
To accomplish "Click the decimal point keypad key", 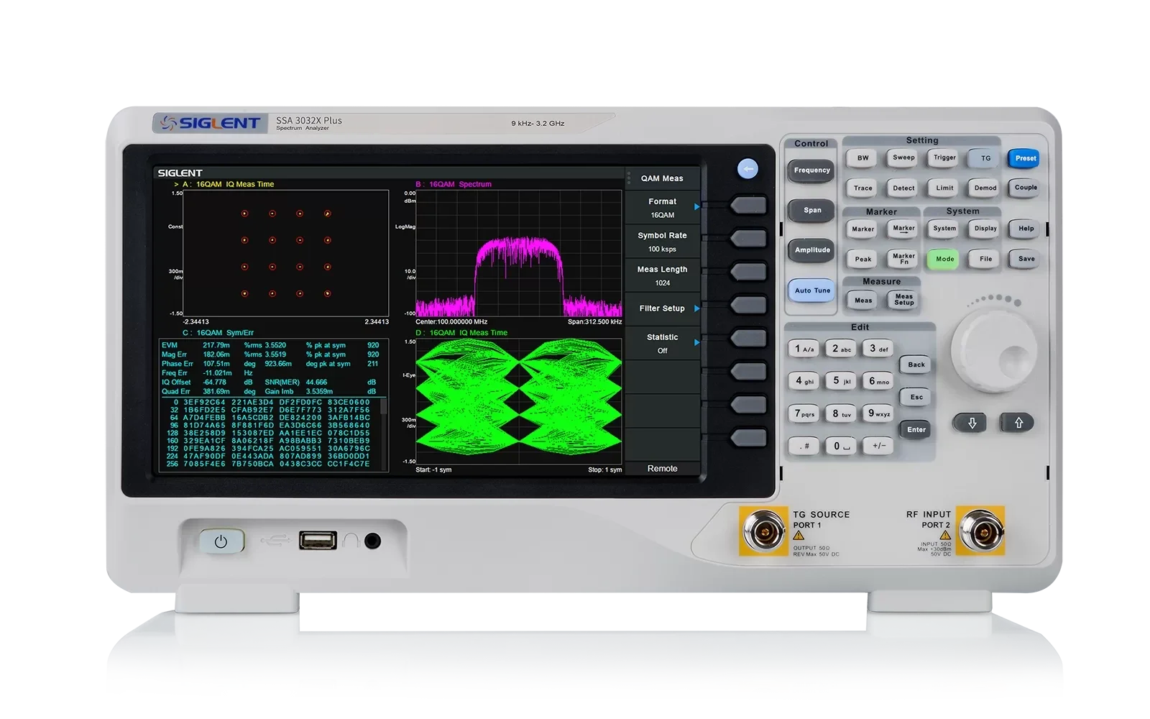I will pyautogui.click(x=804, y=446).
